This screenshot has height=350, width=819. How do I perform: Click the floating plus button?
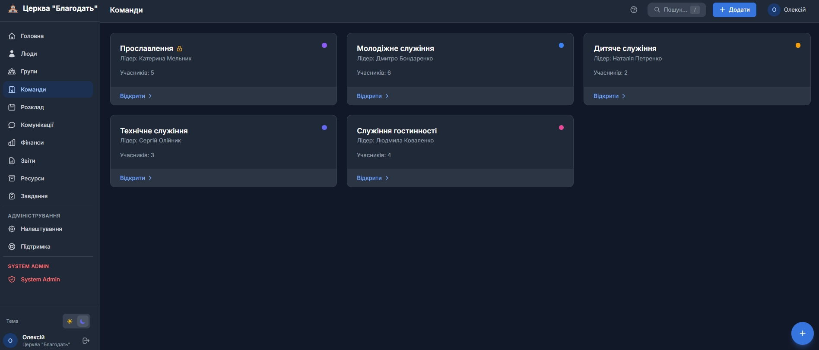tap(802, 333)
